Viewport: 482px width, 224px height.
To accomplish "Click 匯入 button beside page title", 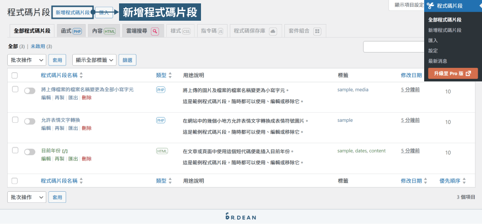I will coord(104,13).
